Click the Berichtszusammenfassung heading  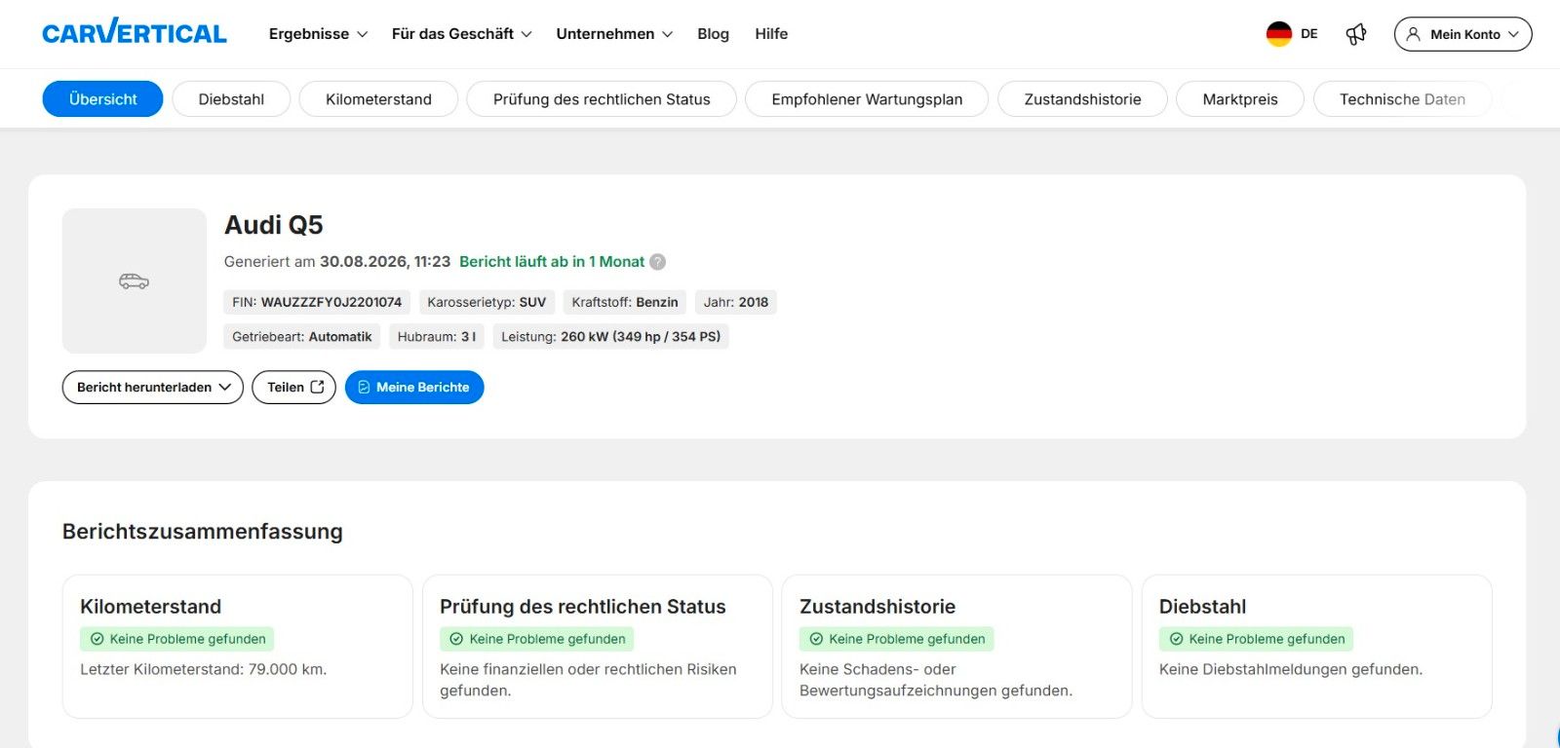point(203,532)
